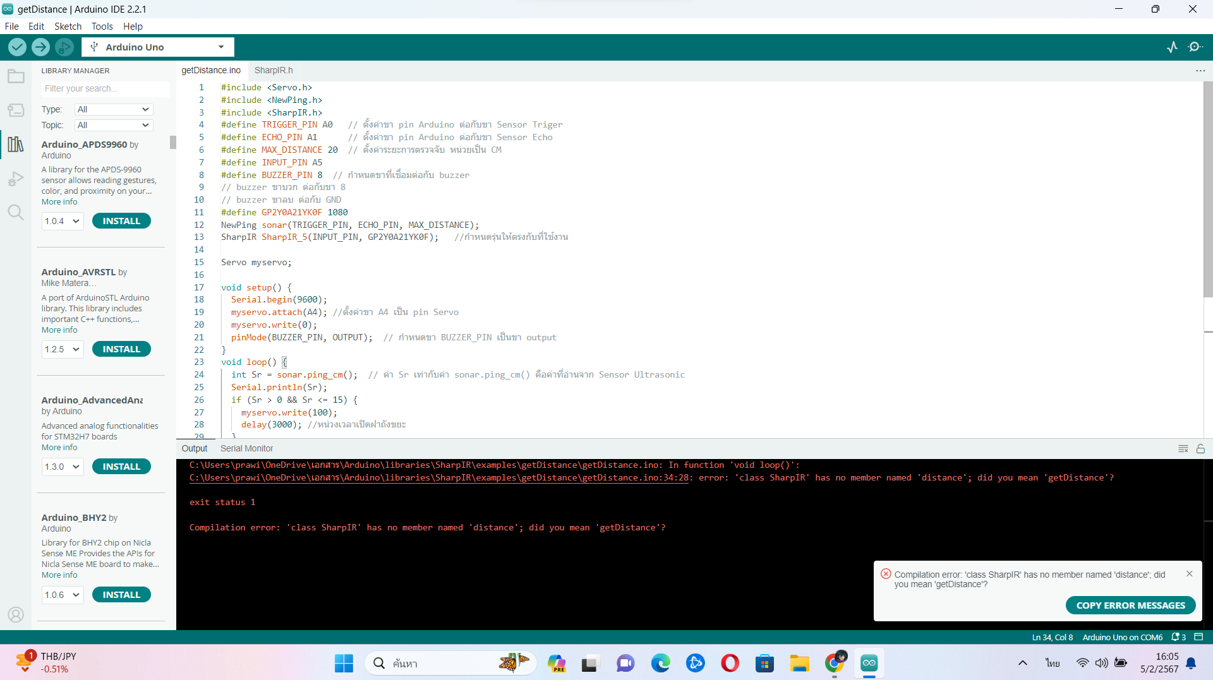Image resolution: width=1213 pixels, height=680 pixels.
Task: Switch to the Serial Monitor panel tab
Action: click(x=246, y=448)
